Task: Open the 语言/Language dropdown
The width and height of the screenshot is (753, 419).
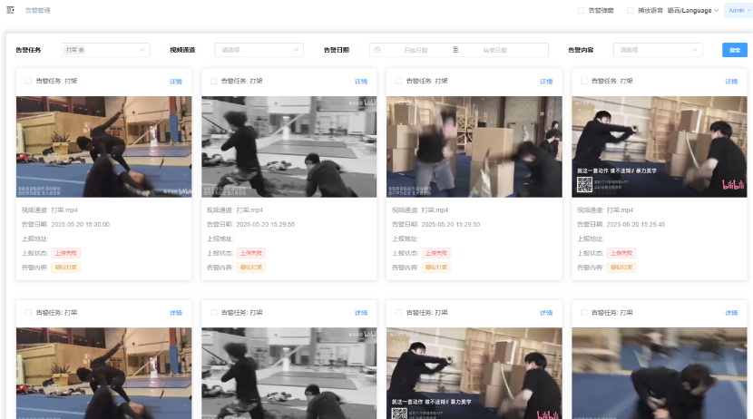Action: point(693,10)
